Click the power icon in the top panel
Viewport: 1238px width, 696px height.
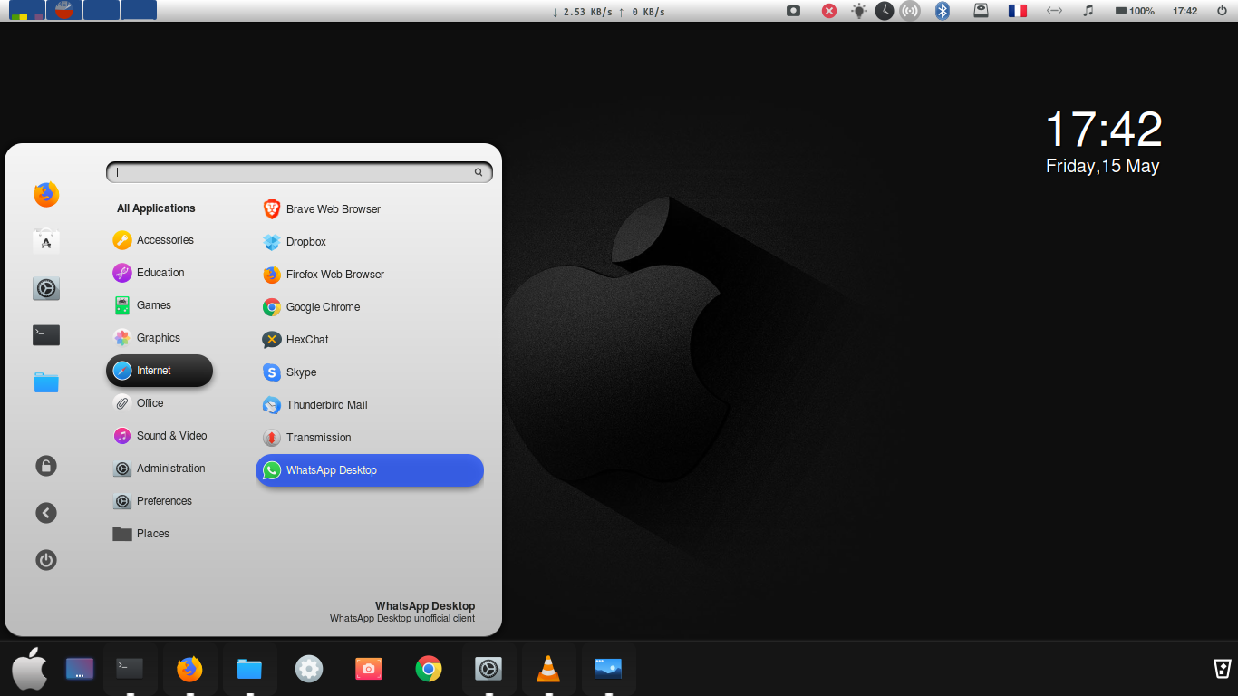(1222, 11)
